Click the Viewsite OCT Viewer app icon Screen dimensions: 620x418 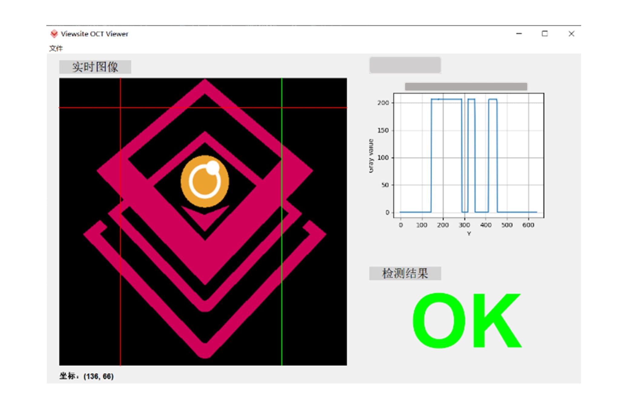coord(54,34)
